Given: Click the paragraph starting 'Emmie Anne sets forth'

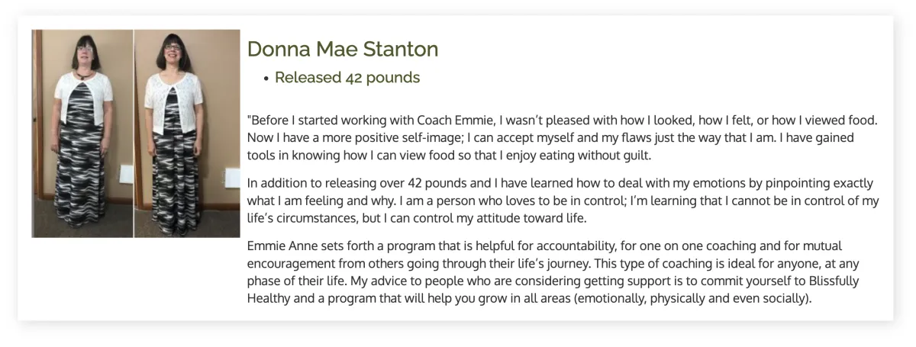Looking at the screenshot, I should 563,271.
